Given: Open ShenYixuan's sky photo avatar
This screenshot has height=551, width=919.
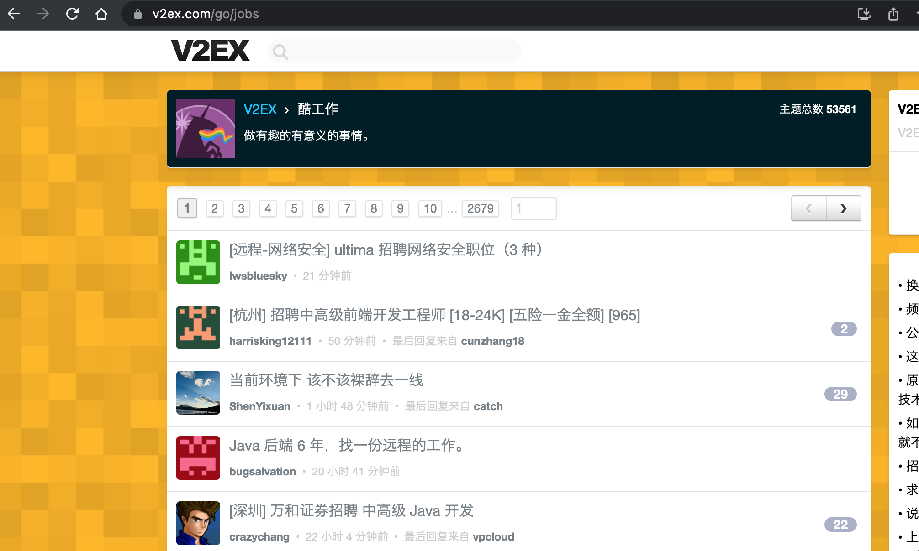Looking at the screenshot, I should click(x=198, y=393).
